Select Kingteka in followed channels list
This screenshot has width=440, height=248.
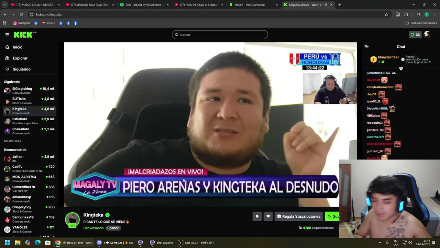[x=29, y=111]
